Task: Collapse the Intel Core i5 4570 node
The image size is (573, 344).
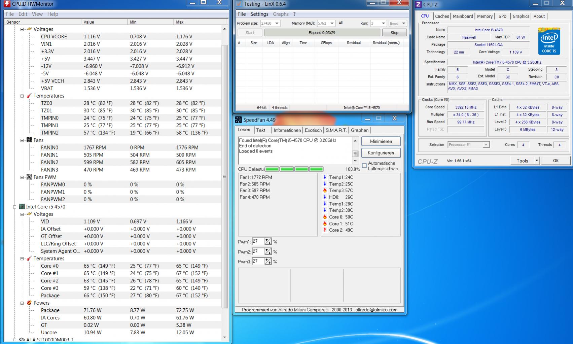Action: (14, 207)
